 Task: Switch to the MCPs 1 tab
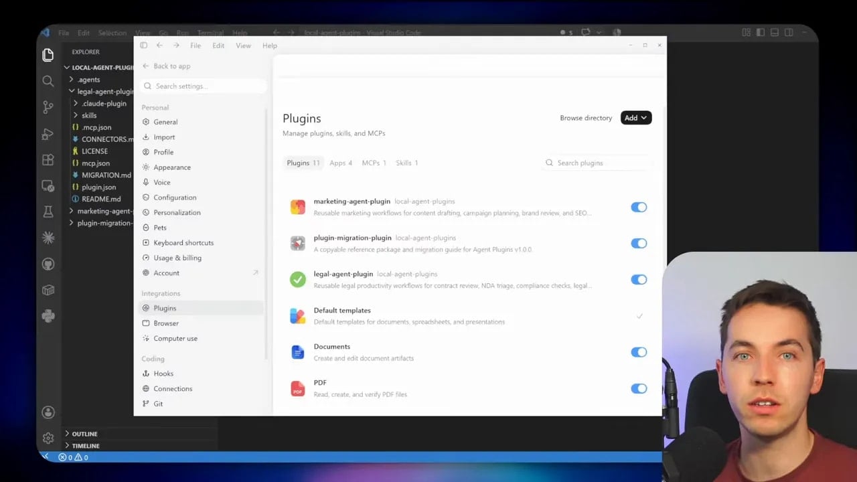374,163
